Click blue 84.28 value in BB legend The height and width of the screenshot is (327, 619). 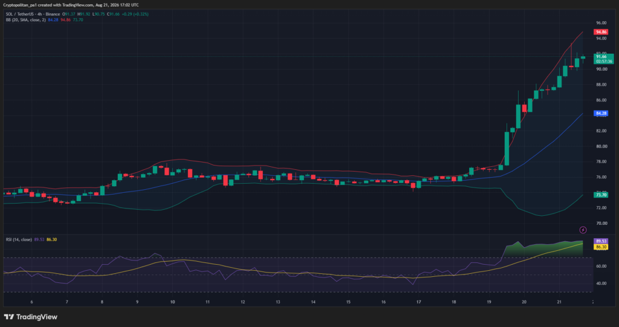pyautogui.click(x=53, y=20)
